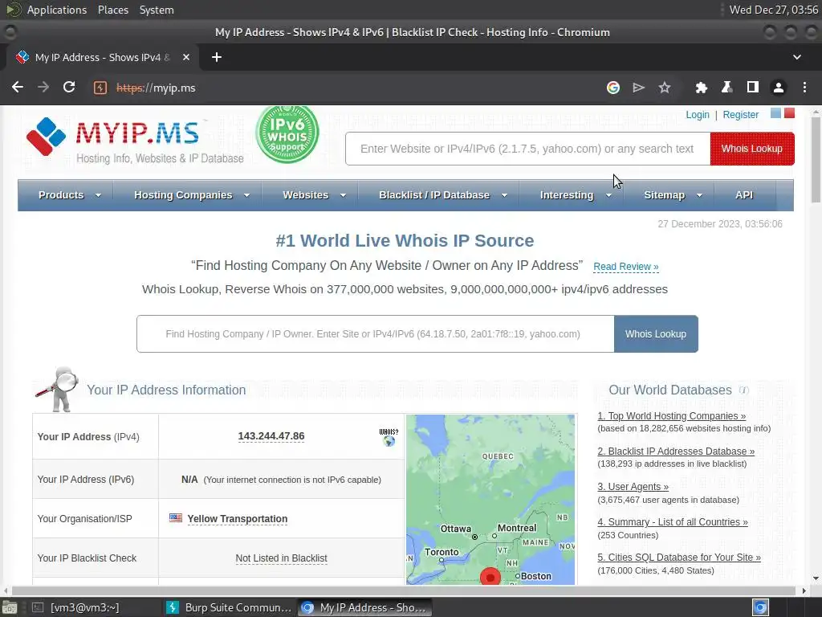Click the browser address bar URL
The width and height of the screenshot is (822, 617).
[156, 88]
